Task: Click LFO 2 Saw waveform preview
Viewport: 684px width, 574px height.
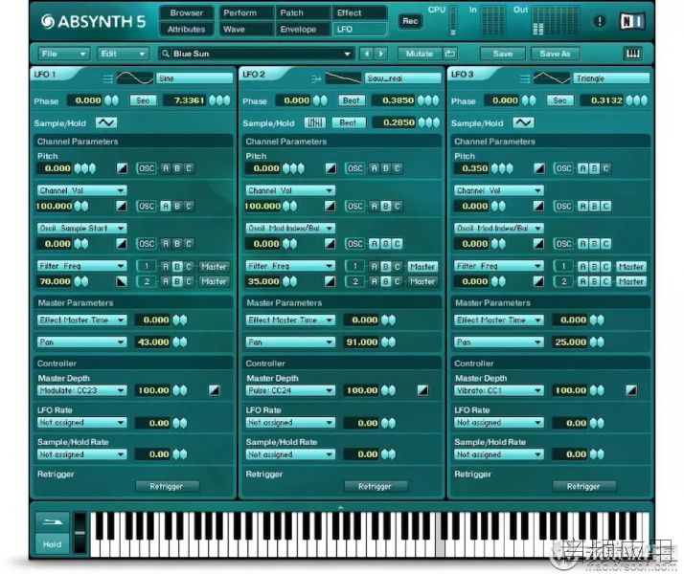Action: (x=343, y=78)
